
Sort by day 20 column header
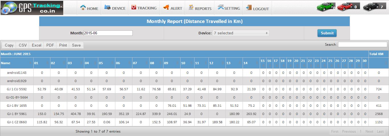(x=296, y=63)
